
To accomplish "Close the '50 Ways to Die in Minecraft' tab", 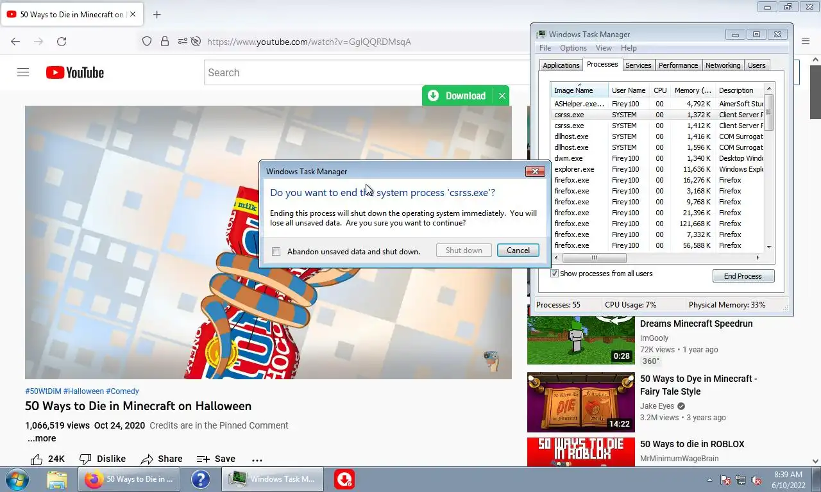I will point(133,14).
